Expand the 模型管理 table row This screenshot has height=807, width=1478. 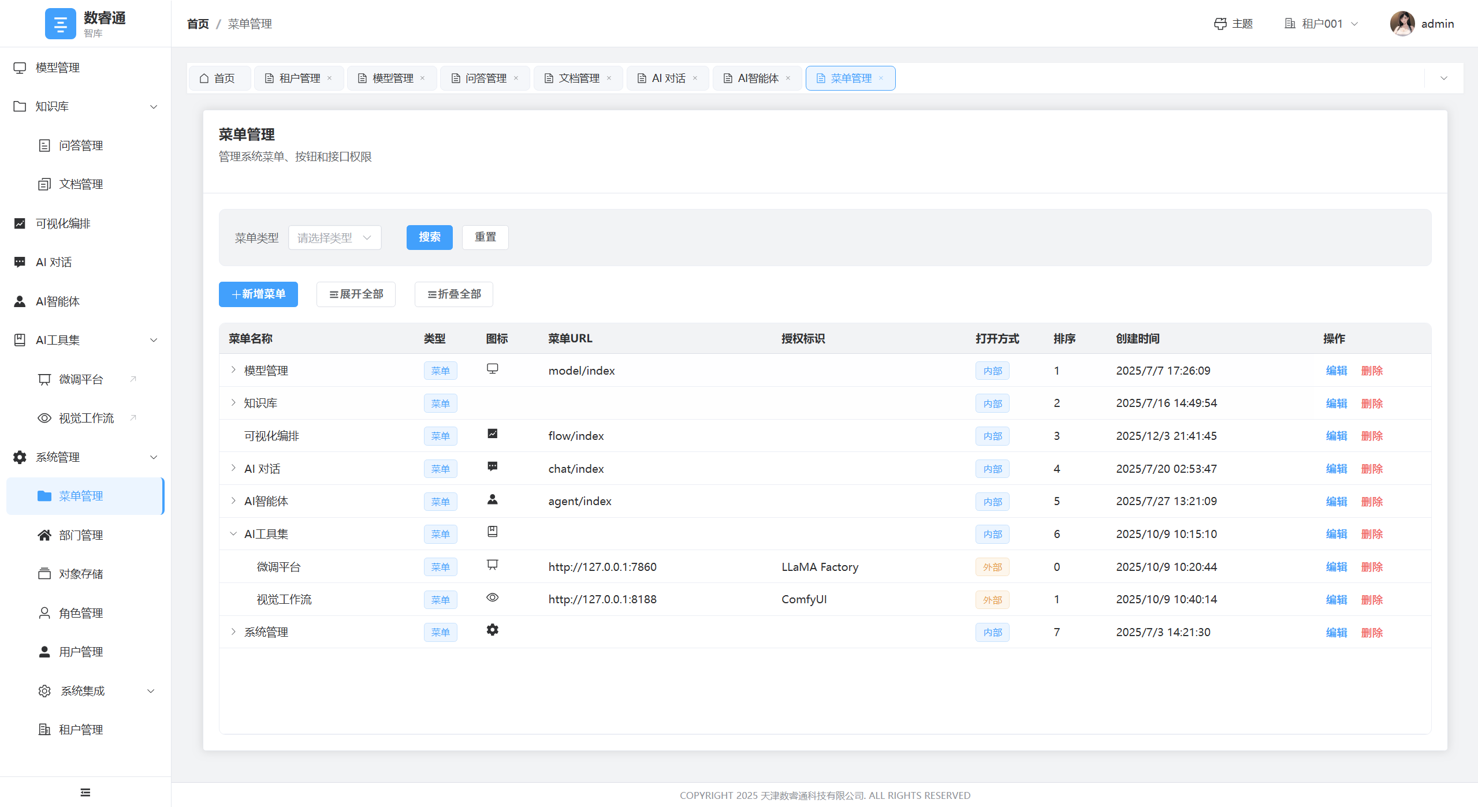[x=233, y=370]
